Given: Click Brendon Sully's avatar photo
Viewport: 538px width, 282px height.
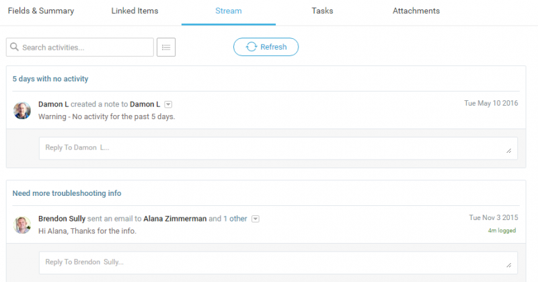Looking at the screenshot, I should tap(22, 225).
